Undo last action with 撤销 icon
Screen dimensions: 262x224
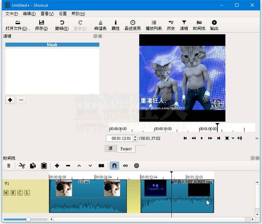(62, 25)
